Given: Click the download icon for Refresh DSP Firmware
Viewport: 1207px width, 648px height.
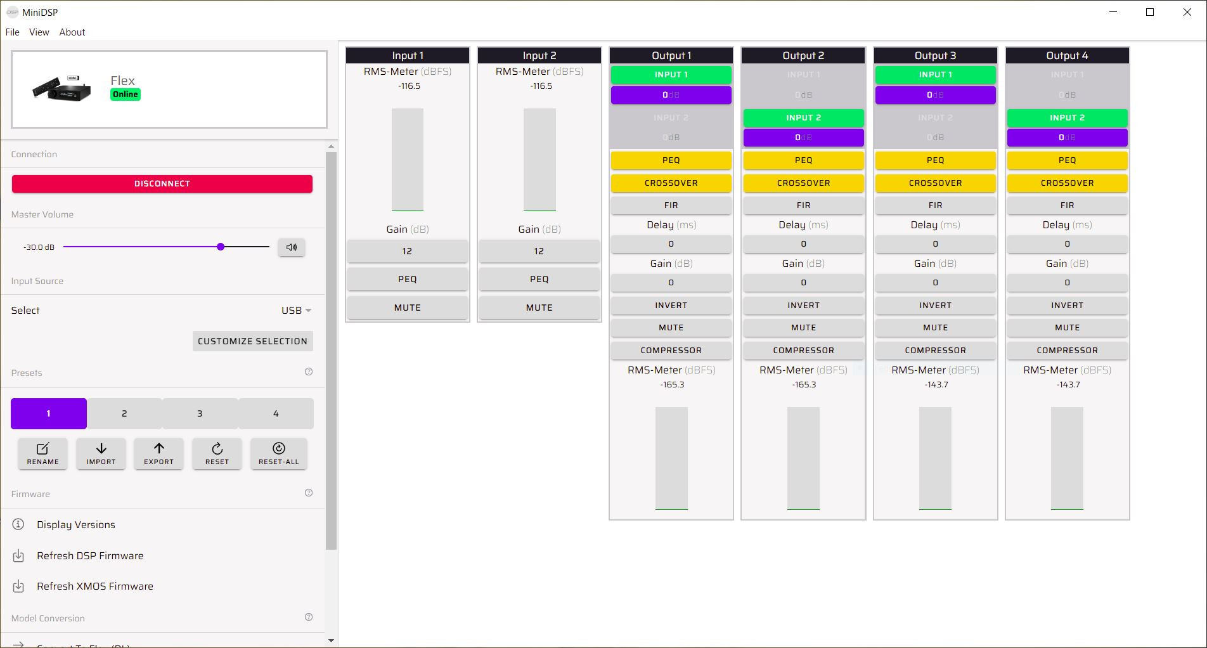Looking at the screenshot, I should click(x=19, y=555).
